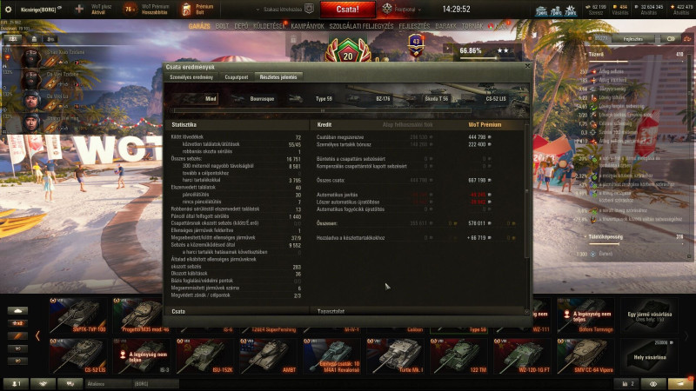Image resolution: width=696 pixels, height=391 pixels.
Task: Click the Fejlesztés button at top right
Action: click(633, 39)
